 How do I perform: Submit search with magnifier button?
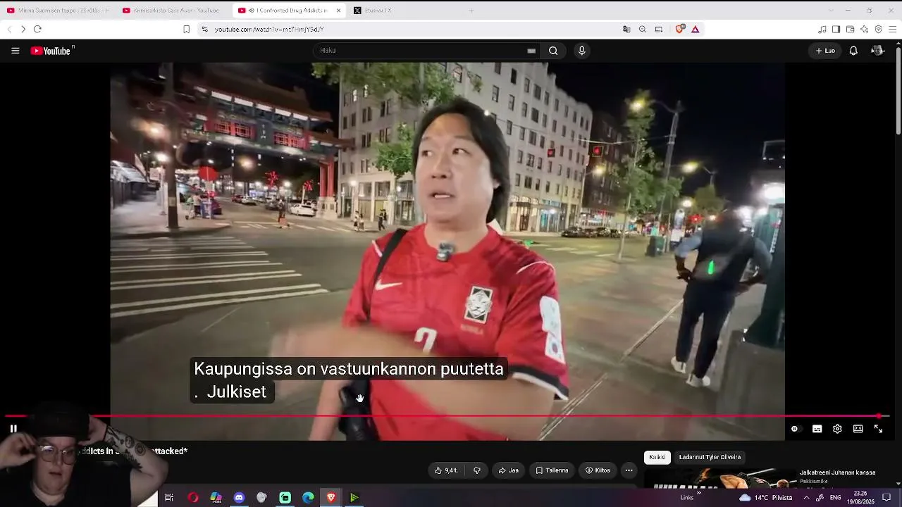click(x=553, y=51)
